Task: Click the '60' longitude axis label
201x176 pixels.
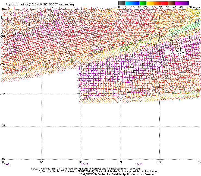Action: click(x=2, y=162)
